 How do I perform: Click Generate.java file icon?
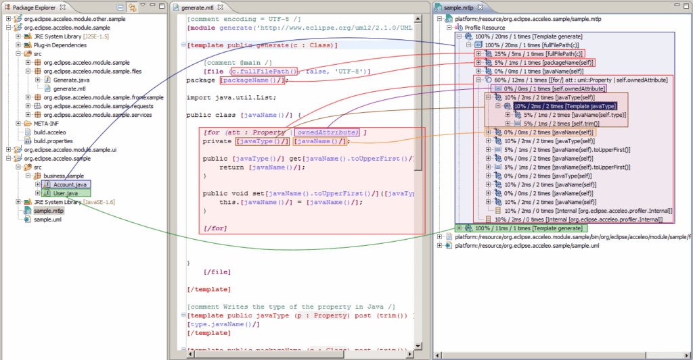(47, 80)
